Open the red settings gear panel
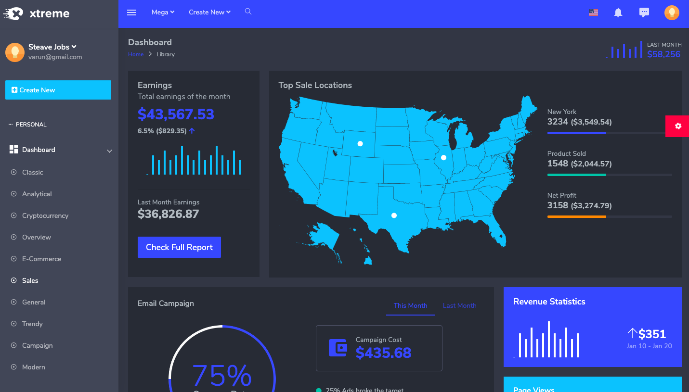 coord(677,126)
